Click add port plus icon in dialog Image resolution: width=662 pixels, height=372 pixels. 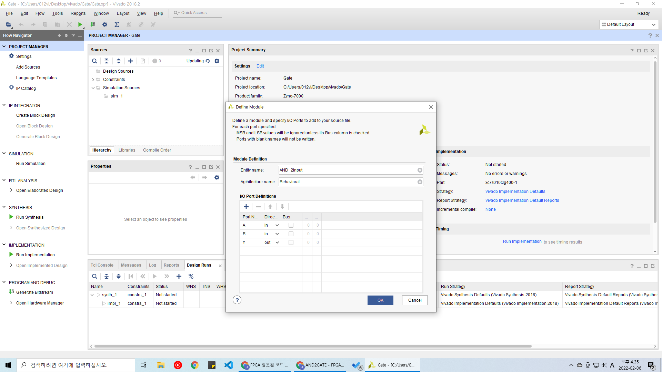click(246, 207)
